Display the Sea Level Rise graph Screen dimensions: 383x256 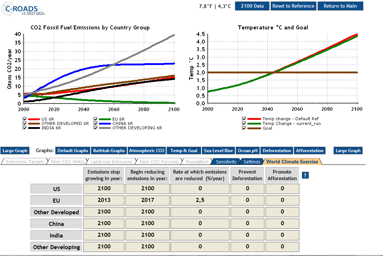218,151
